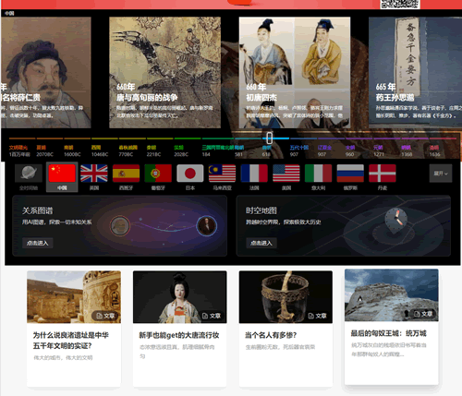Select the Denmark flag icon
This screenshot has width=462, height=396.
click(383, 174)
